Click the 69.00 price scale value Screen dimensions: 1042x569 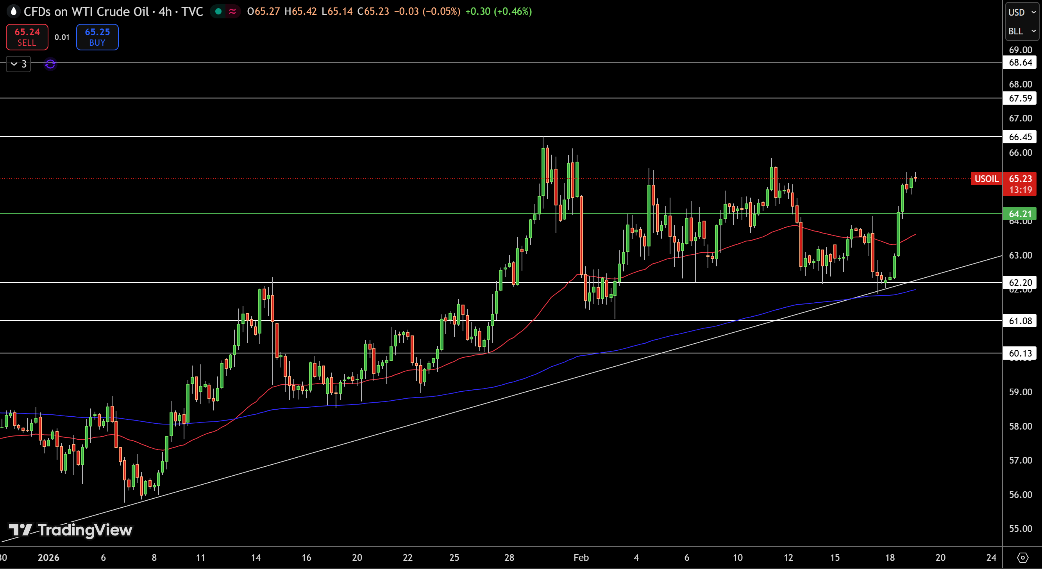pos(1020,50)
